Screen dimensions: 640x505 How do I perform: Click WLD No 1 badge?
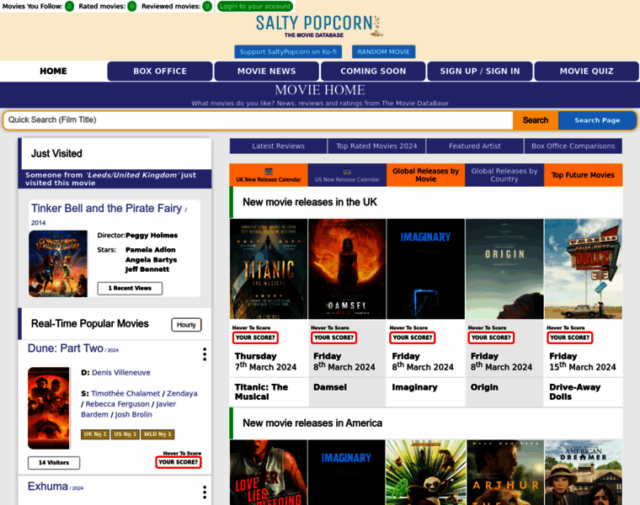pos(157,434)
